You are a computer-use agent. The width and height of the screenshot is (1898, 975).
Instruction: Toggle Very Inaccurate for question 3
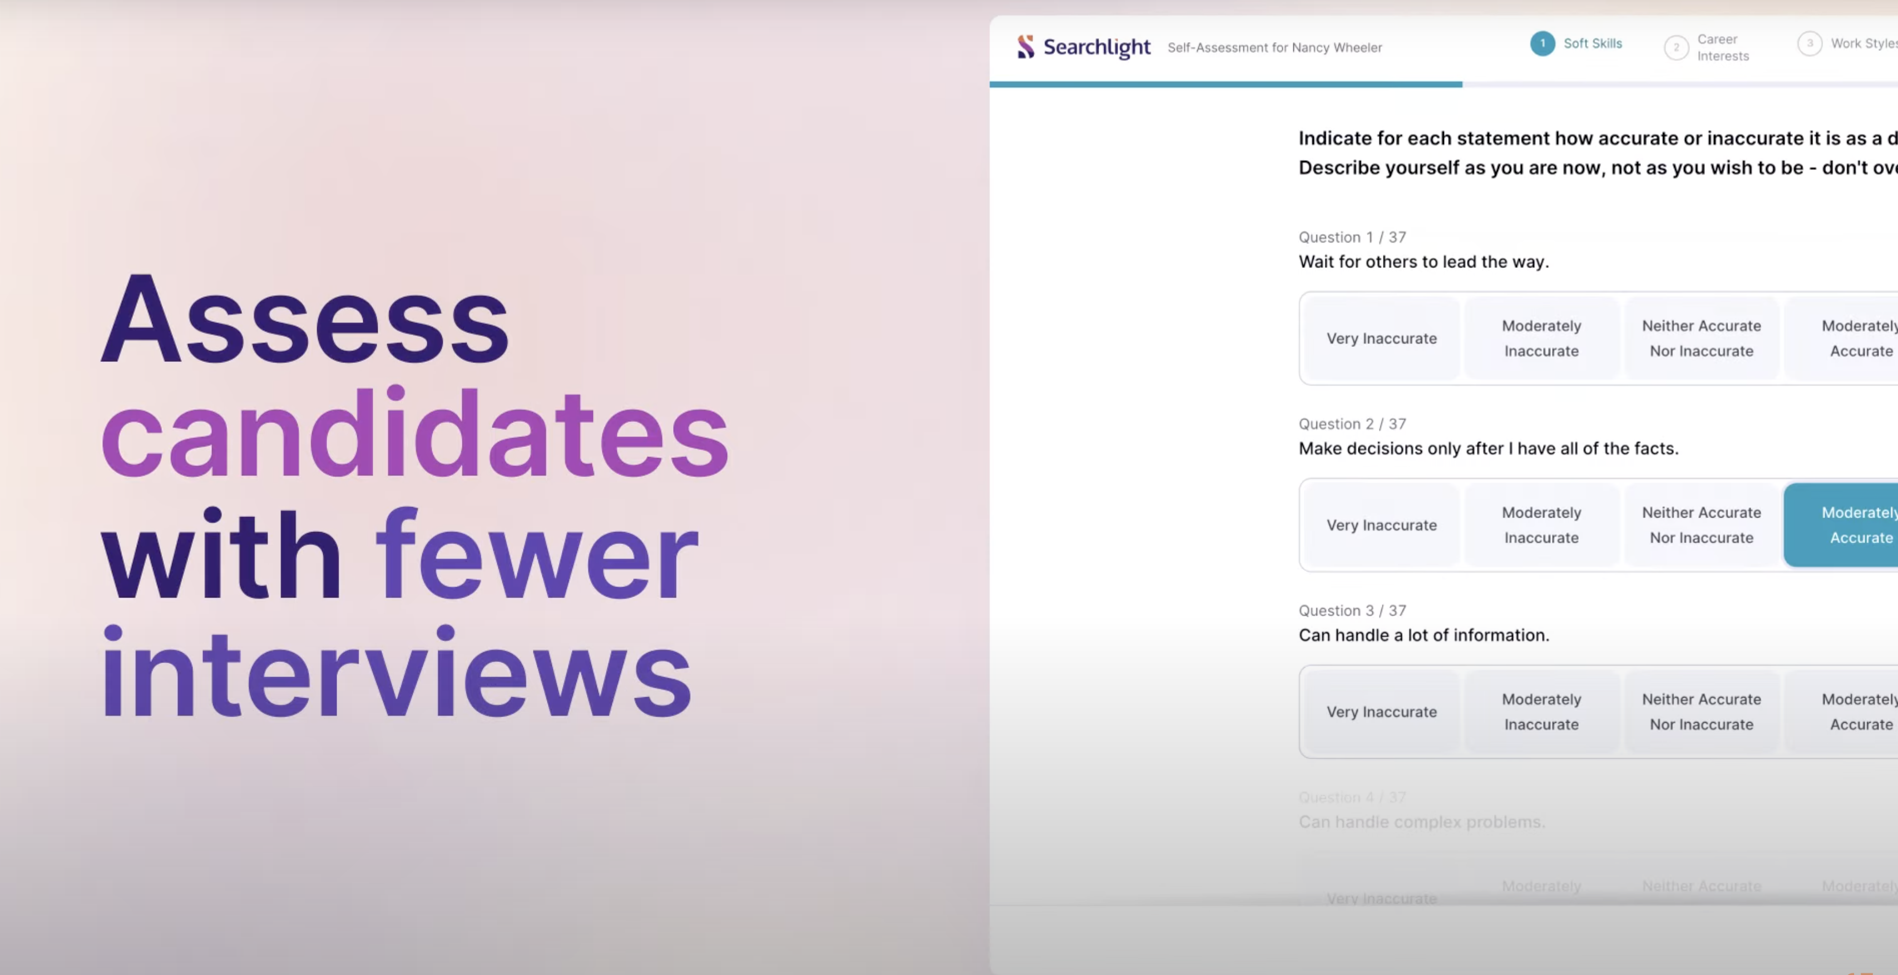click(1381, 712)
